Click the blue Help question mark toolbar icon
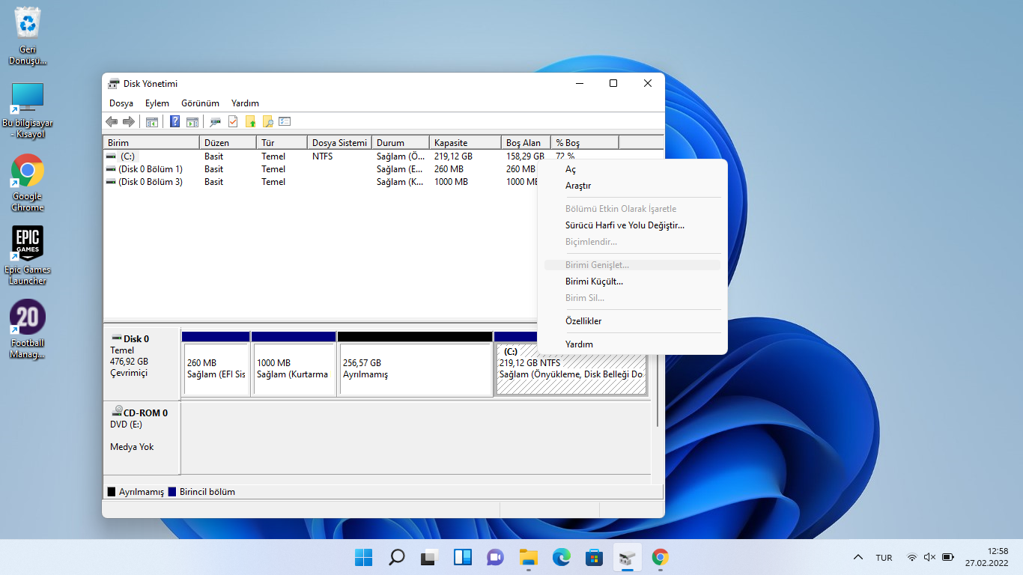The image size is (1023, 575). tap(174, 121)
